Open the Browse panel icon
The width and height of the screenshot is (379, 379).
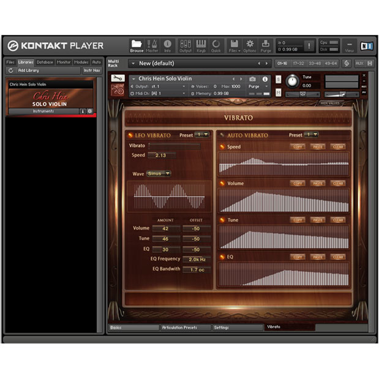[x=137, y=46]
